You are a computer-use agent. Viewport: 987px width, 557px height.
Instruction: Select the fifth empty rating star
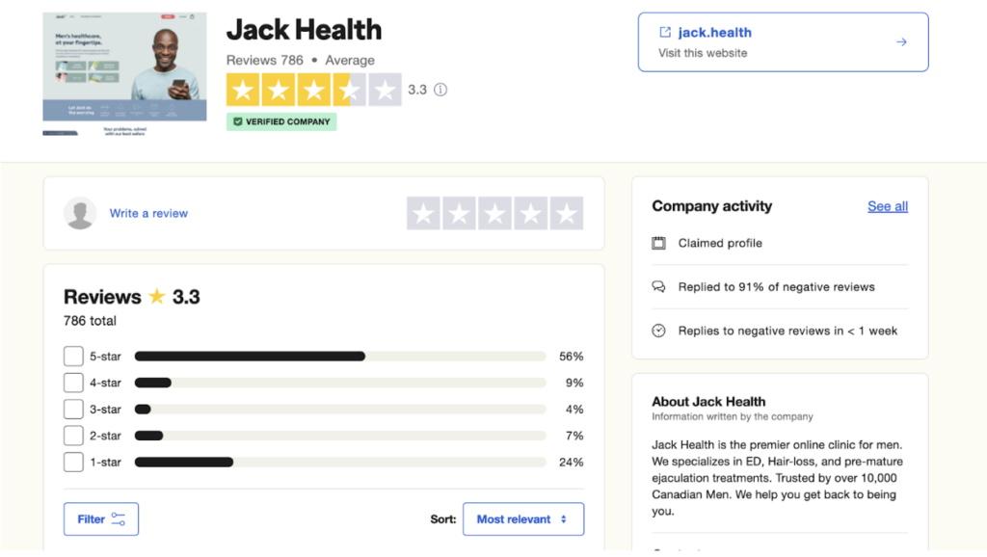coord(567,213)
